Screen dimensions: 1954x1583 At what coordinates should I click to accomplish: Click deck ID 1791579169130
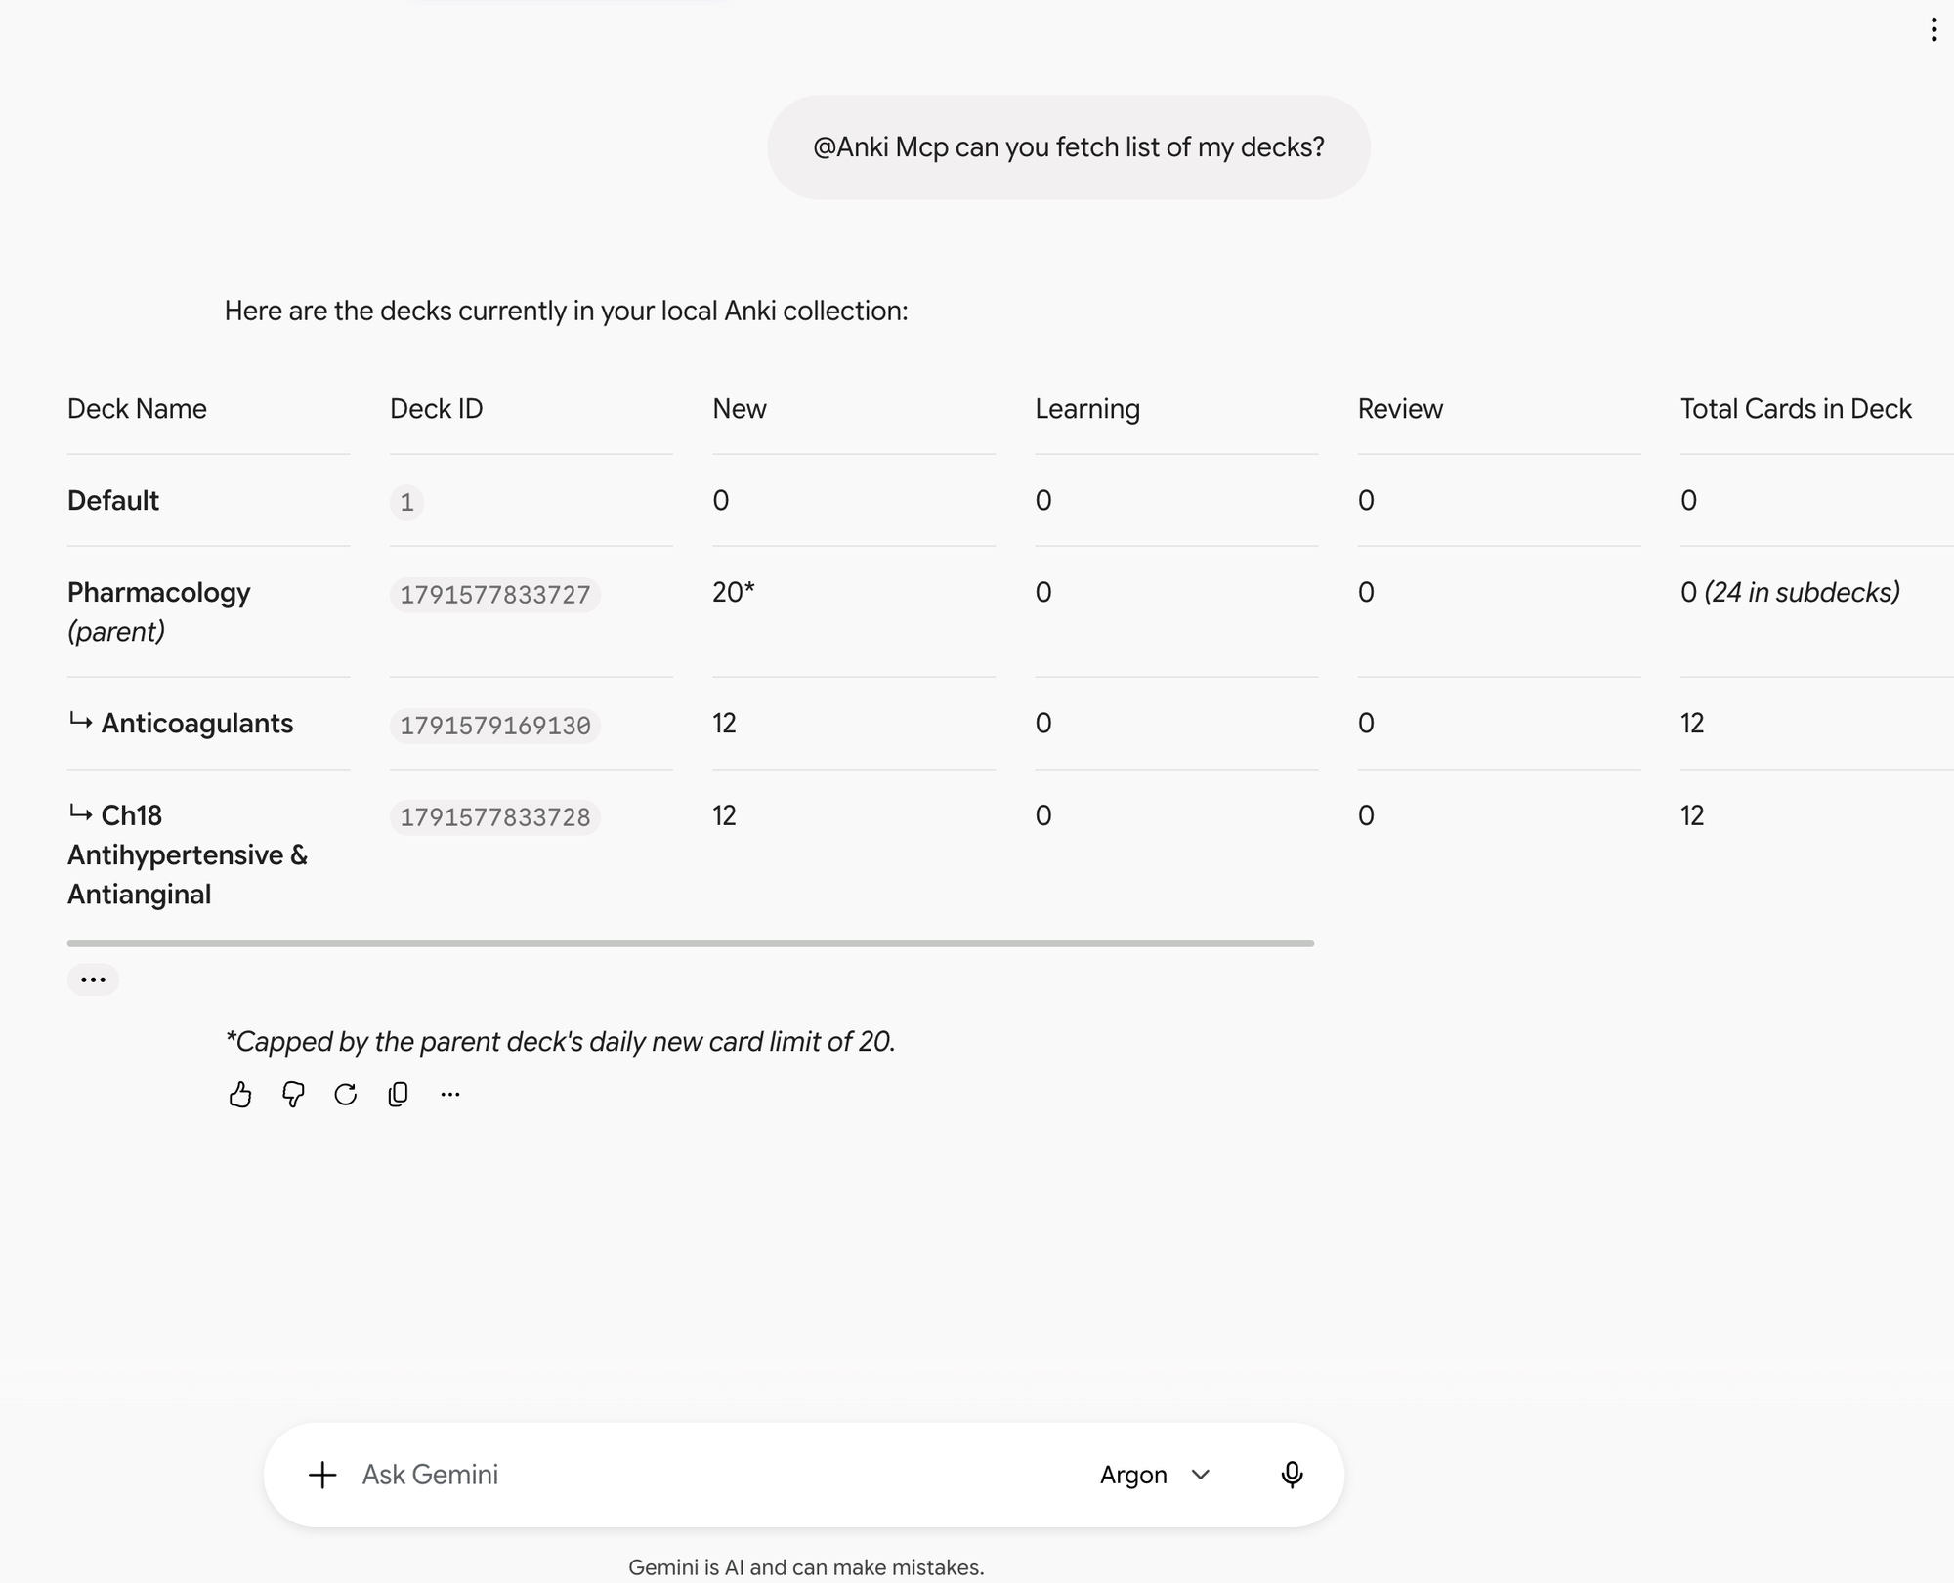(x=495, y=726)
